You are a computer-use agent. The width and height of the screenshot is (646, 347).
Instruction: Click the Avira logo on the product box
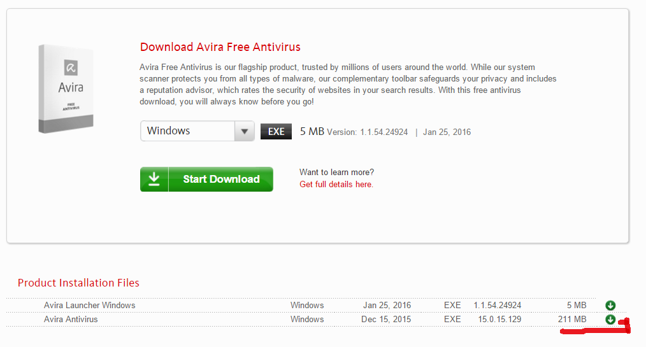pos(70,68)
